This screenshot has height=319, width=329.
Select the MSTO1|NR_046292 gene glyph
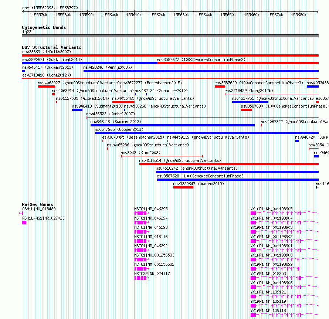pos(142,250)
